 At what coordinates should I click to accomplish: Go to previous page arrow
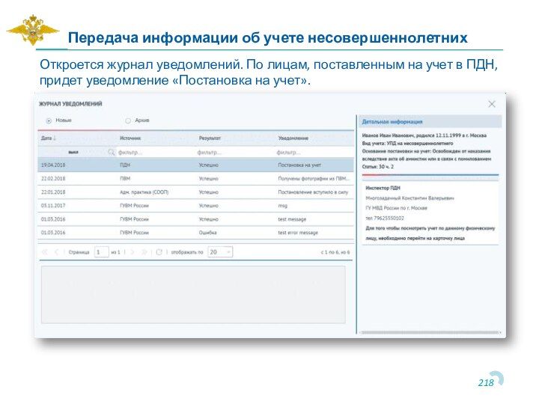tap(57, 252)
